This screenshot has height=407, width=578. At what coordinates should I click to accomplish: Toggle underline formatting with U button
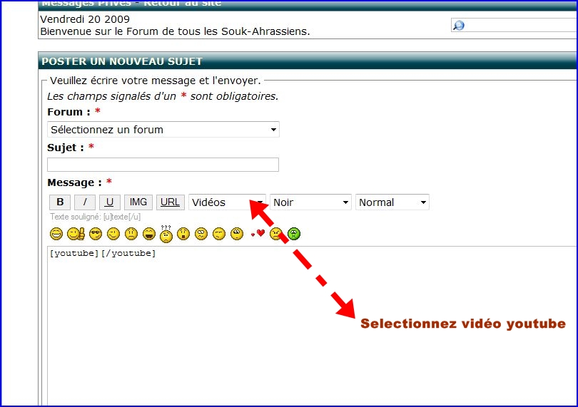coord(109,202)
